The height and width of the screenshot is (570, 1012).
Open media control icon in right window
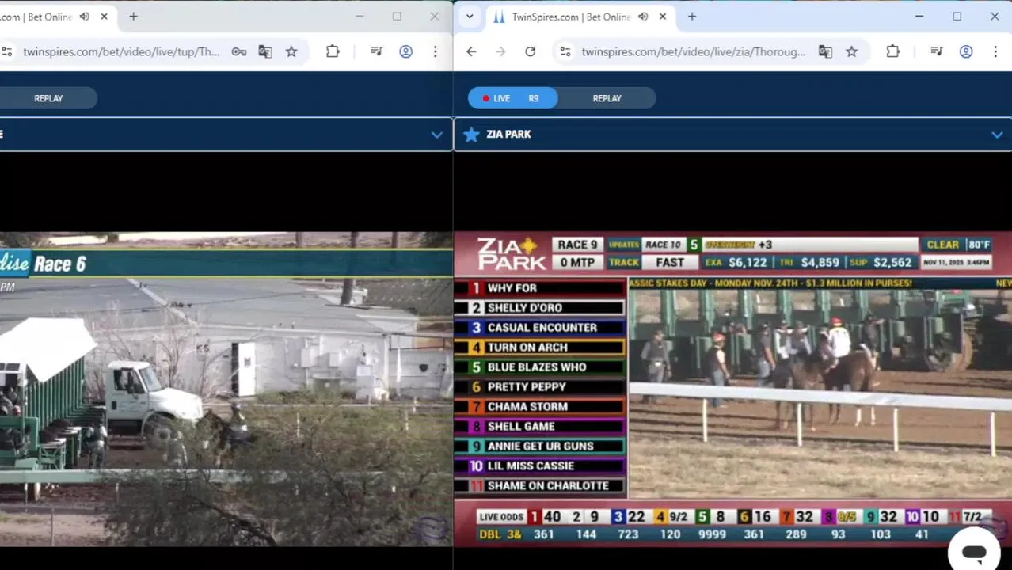[937, 52]
